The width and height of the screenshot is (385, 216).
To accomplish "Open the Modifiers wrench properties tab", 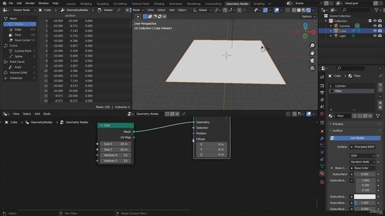I will coord(322,139).
